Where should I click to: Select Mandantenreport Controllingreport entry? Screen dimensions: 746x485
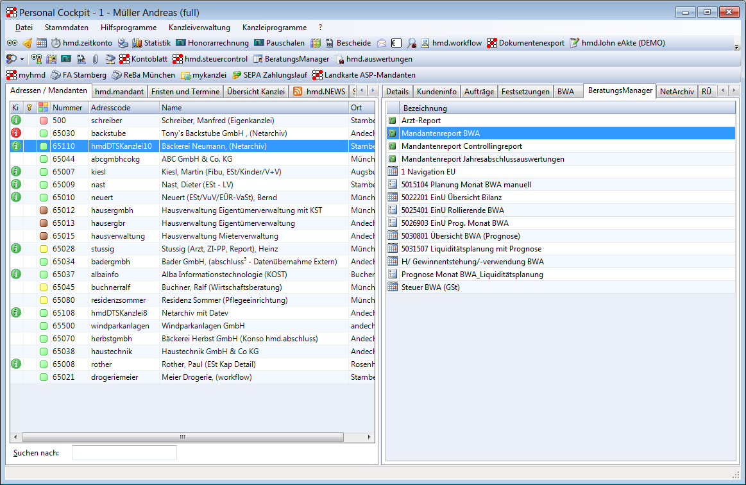[461, 146]
